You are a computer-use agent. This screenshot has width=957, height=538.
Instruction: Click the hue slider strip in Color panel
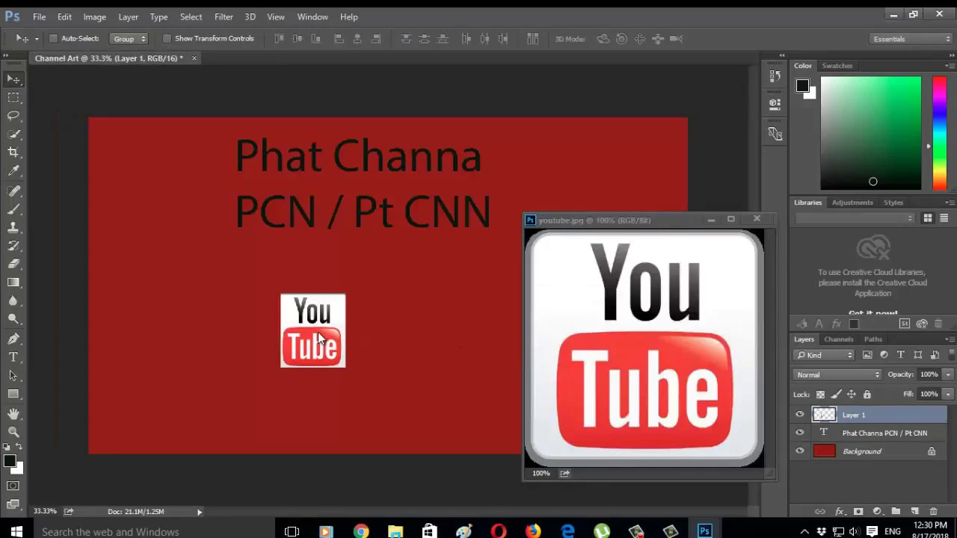click(939, 133)
